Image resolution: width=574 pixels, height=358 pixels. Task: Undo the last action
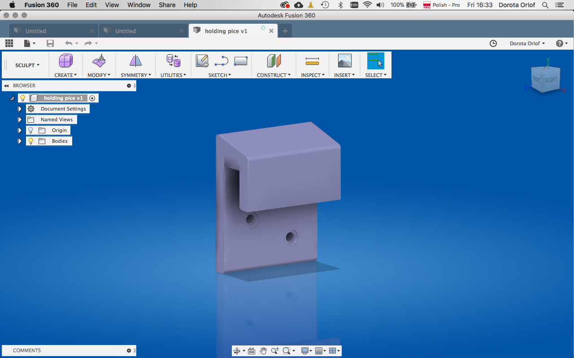tap(69, 43)
